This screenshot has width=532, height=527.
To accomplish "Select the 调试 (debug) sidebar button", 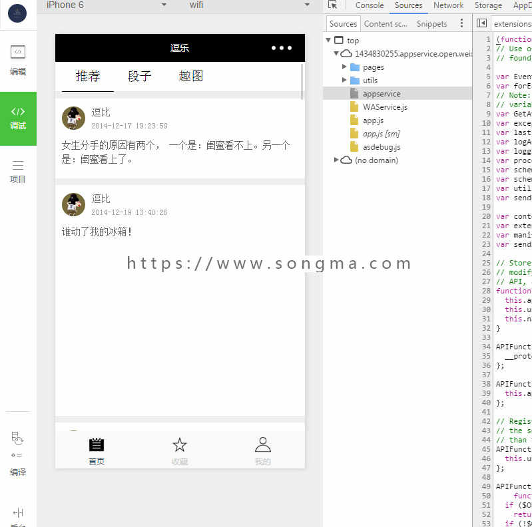I will point(18,118).
